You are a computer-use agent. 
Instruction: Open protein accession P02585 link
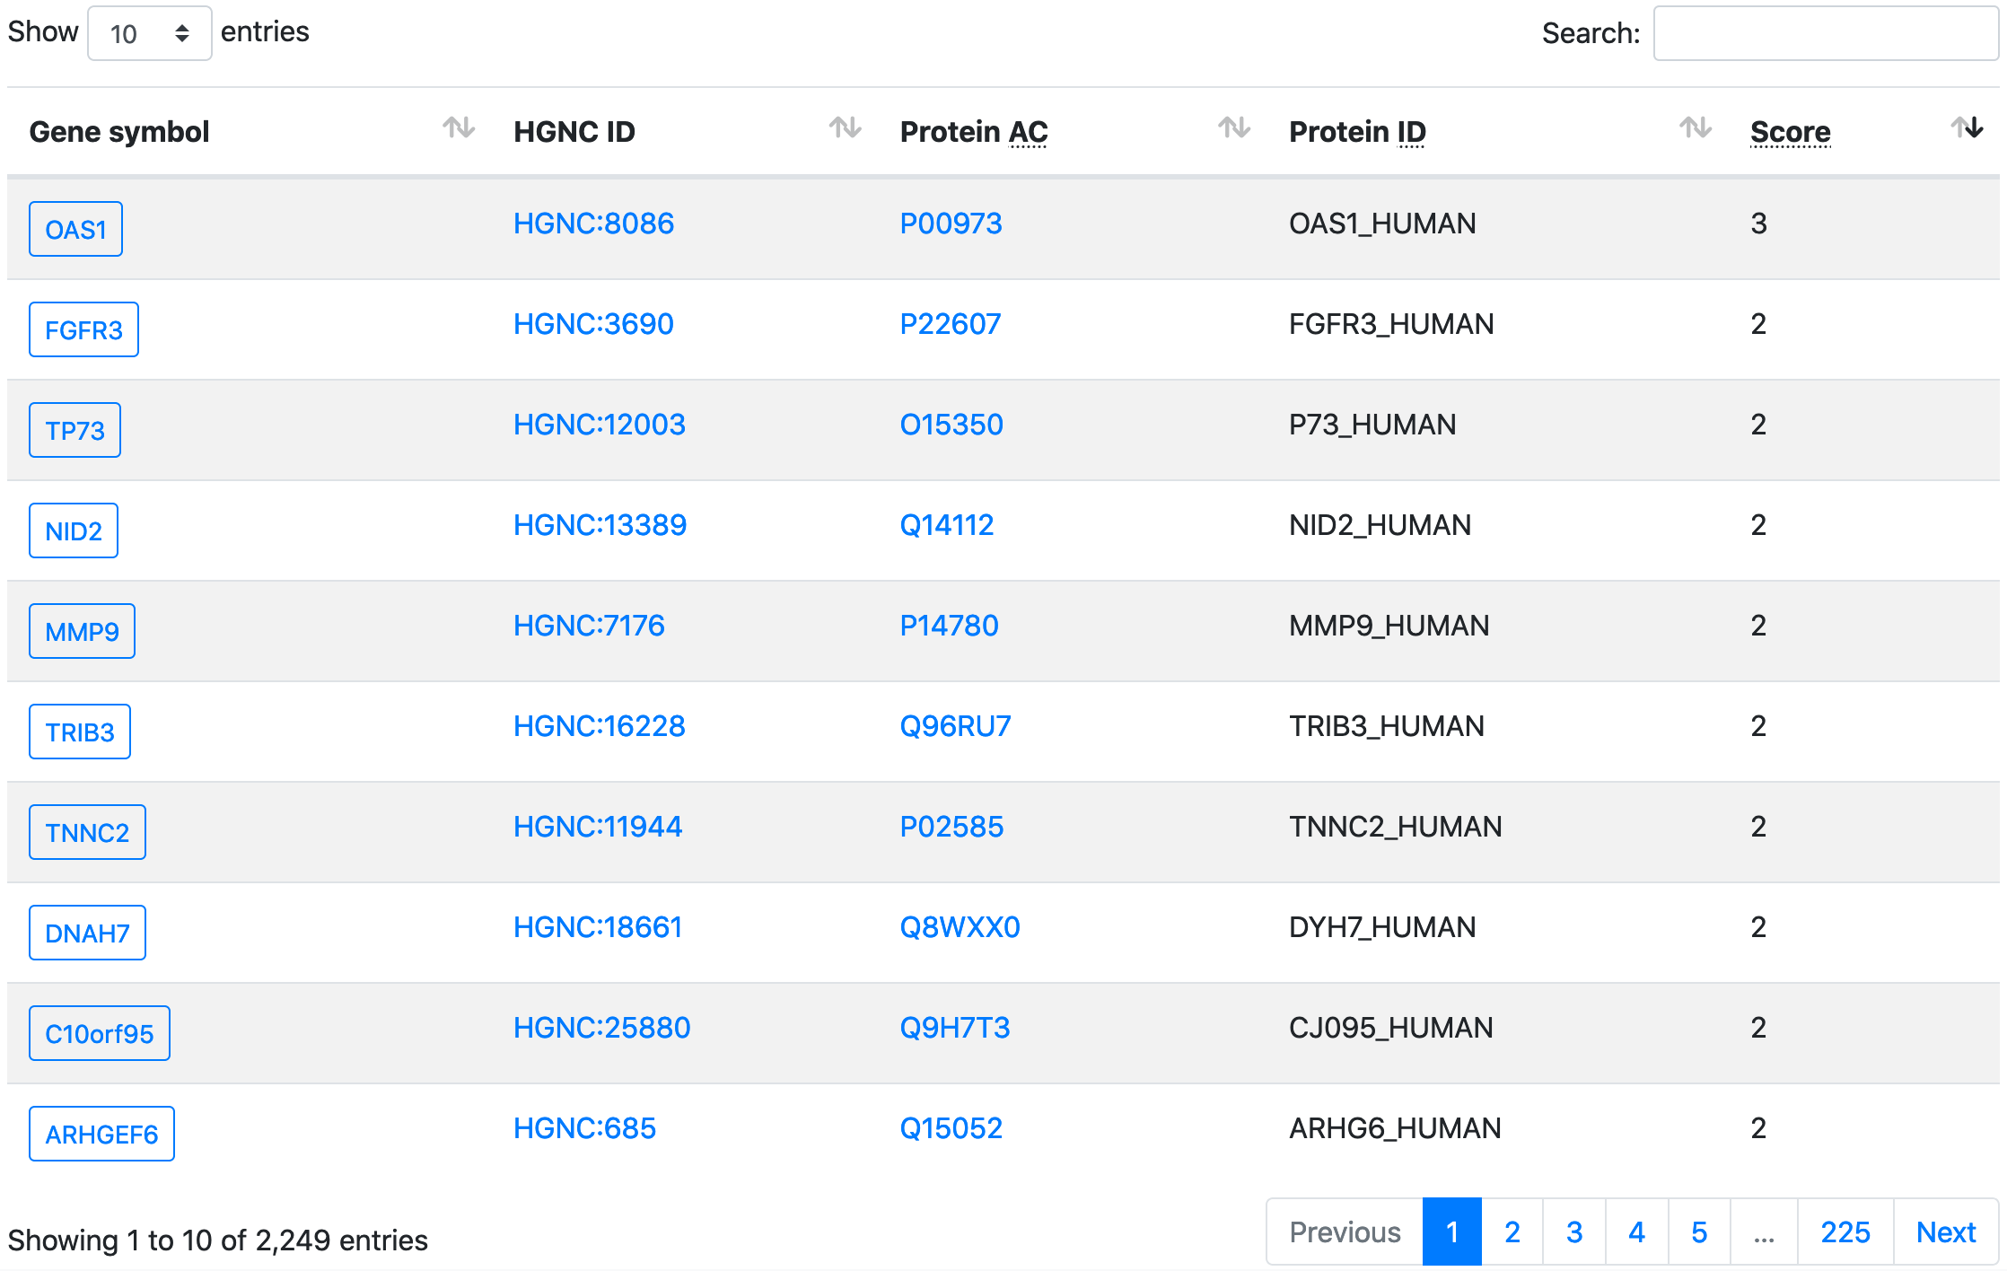click(951, 827)
